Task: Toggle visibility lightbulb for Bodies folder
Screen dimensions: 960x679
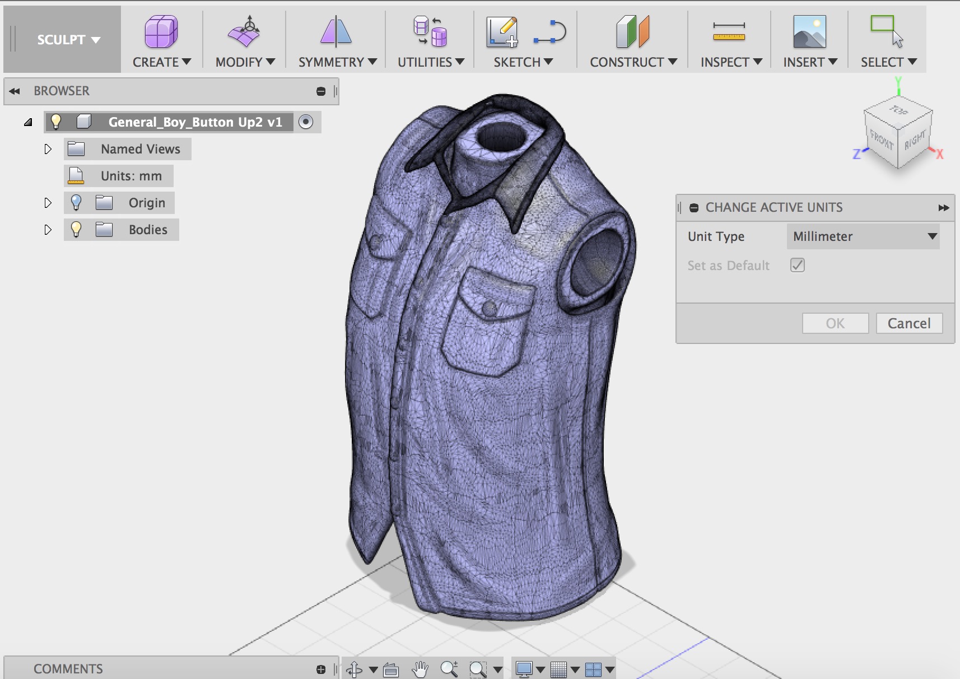Action: 76,230
